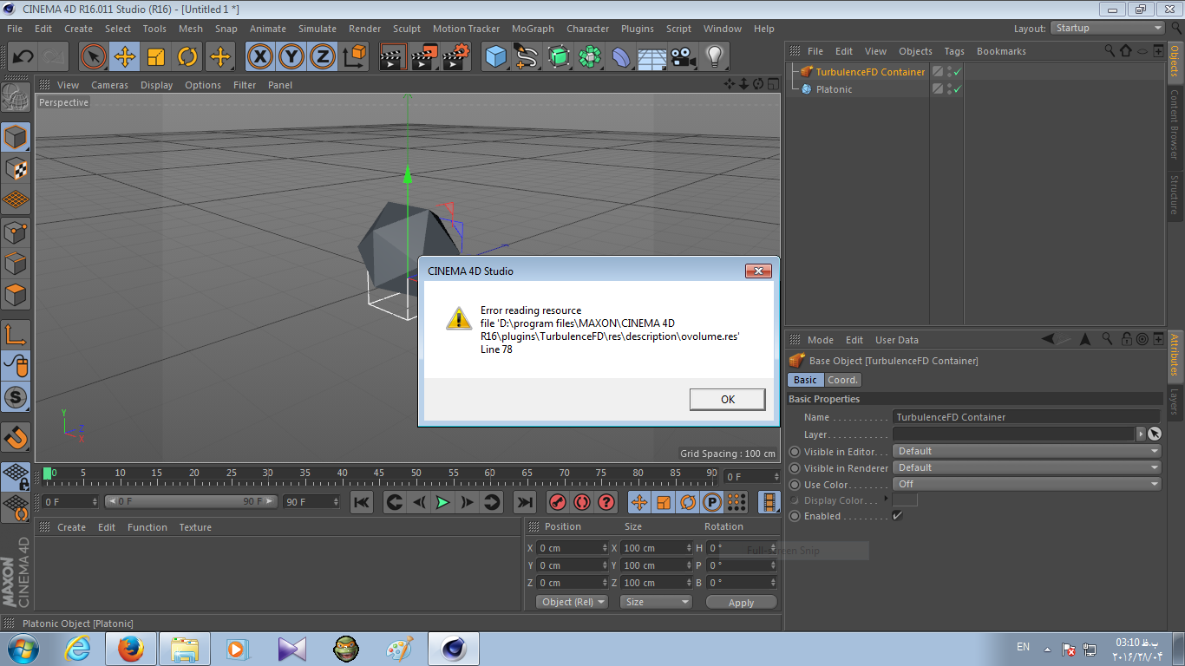Open Edit Render Settings icon
The height and width of the screenshot is (666, 1185).
coord(456,57)
